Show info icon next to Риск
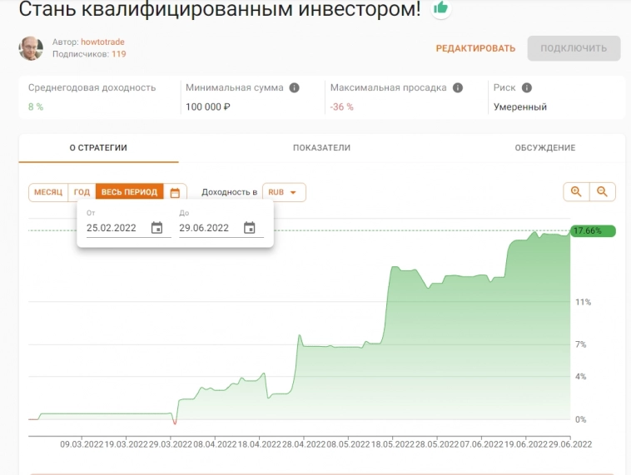This screenshot has height=475, width=631. point(527,87)
